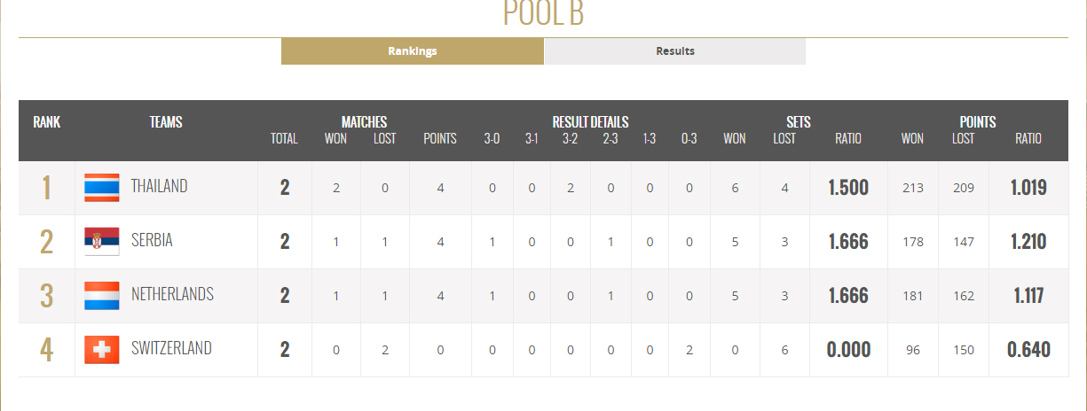This screenshot has width=1087, height=411.
Task: Click the Thailand flag icon
Action: click(x=102, y=188)
